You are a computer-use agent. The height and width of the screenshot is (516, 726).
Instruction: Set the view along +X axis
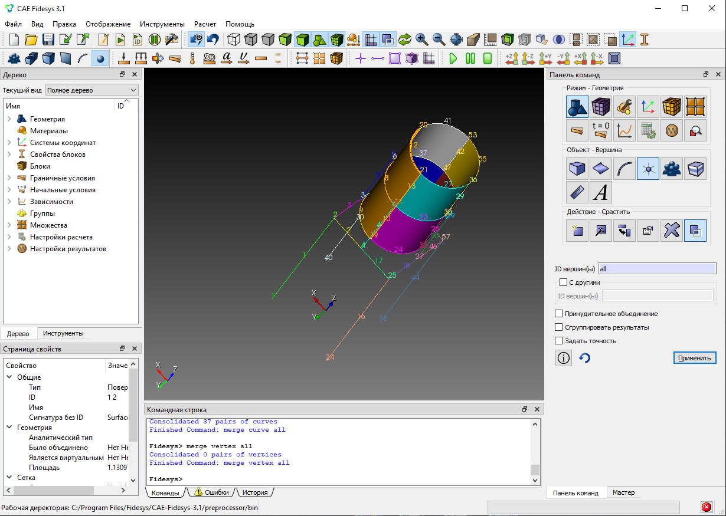coord(580,58)
